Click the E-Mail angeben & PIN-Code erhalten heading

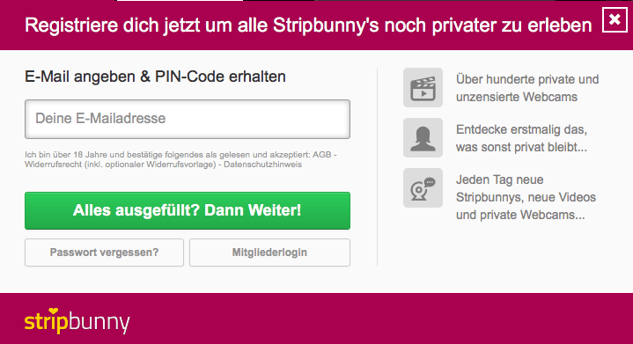(156, 77)
